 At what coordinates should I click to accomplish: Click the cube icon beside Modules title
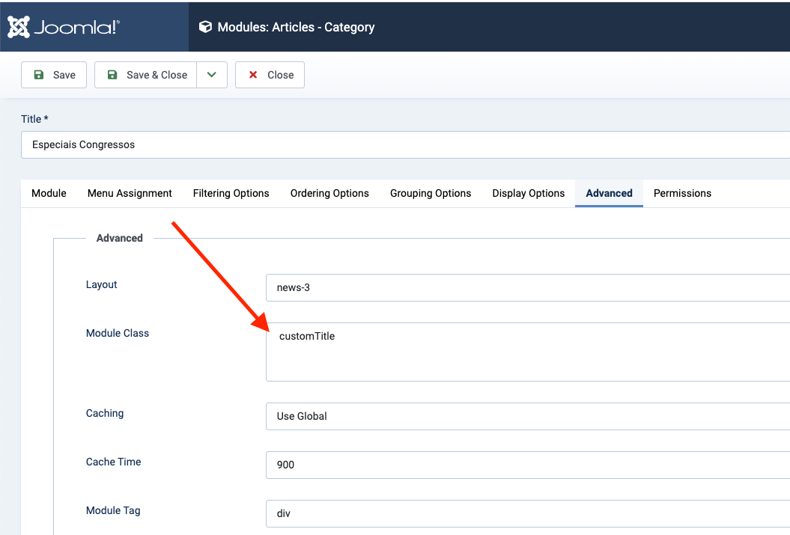point(205,27)
